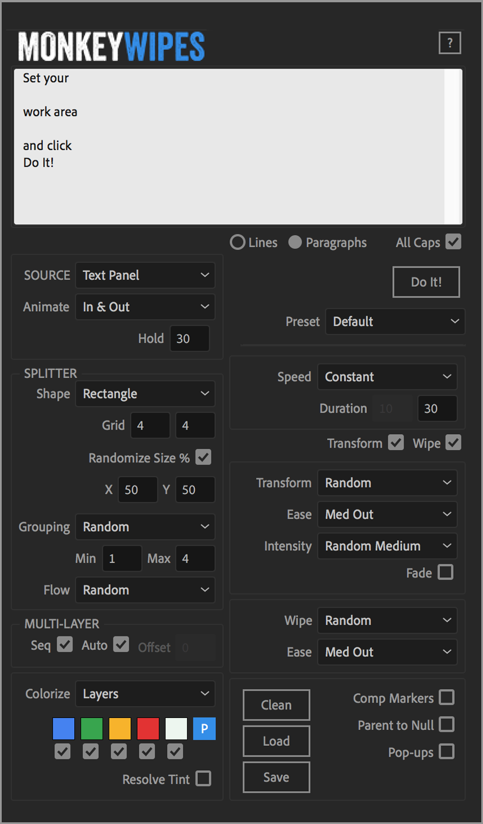The height and width of the screenshot is (824, 483).
Task: Enable the Pop-ups checkbox
Action: pos(447,751)
